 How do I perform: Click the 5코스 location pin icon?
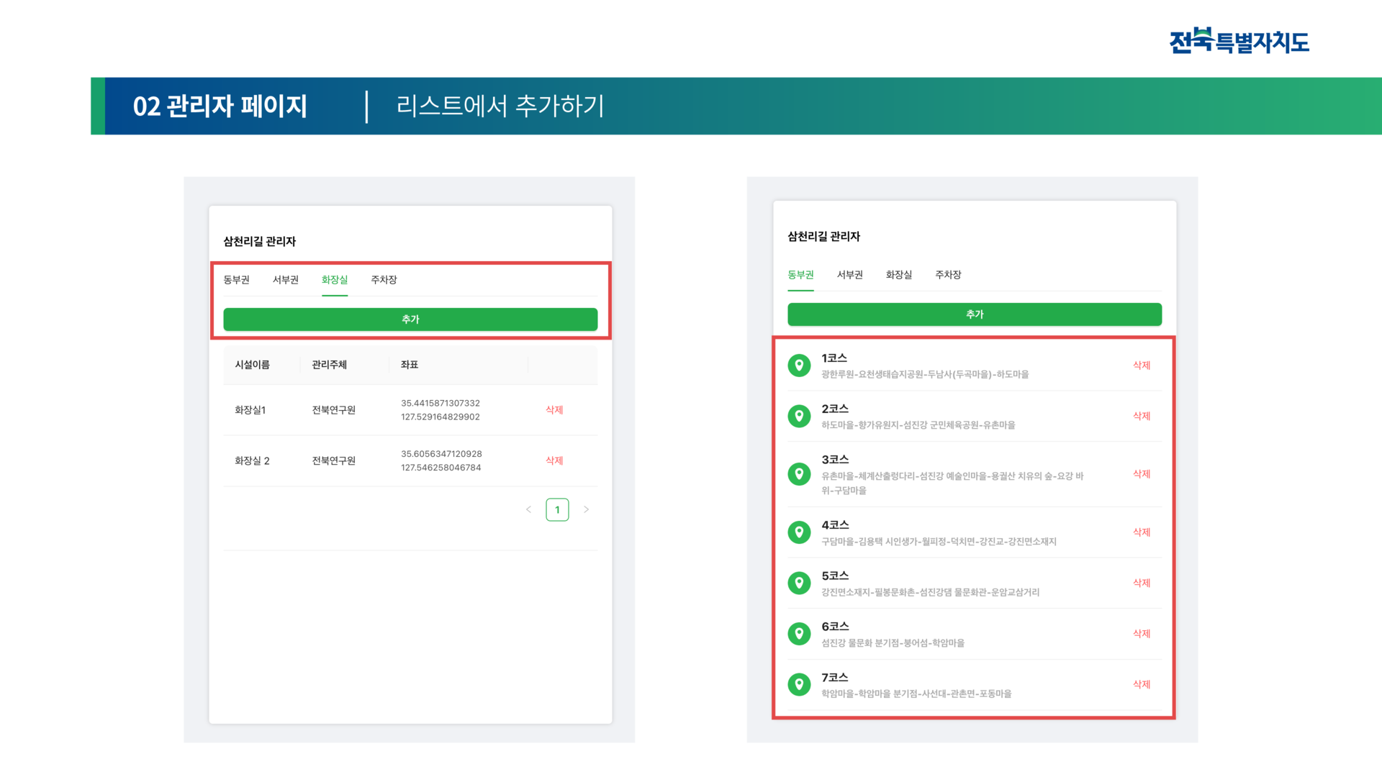pyautogui.click(x=799, y=583)
